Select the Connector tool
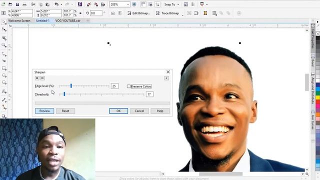The image size is (320, 180). [x=3, y=107]
